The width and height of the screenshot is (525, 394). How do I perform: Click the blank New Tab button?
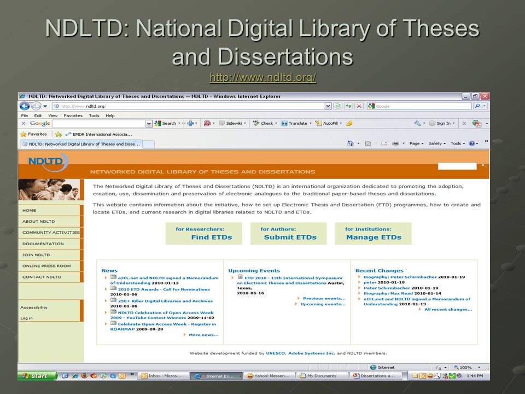(149, 144)
